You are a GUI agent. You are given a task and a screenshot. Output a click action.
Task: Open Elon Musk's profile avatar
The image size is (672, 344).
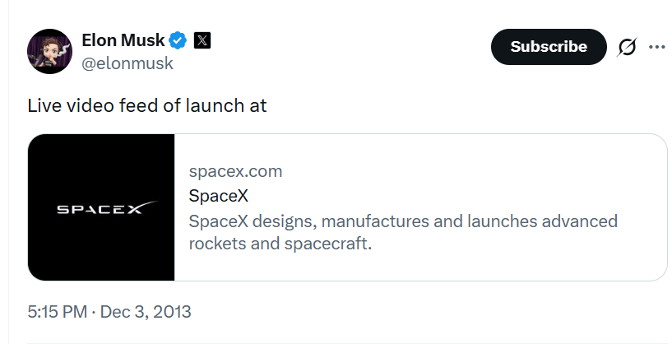50,51
